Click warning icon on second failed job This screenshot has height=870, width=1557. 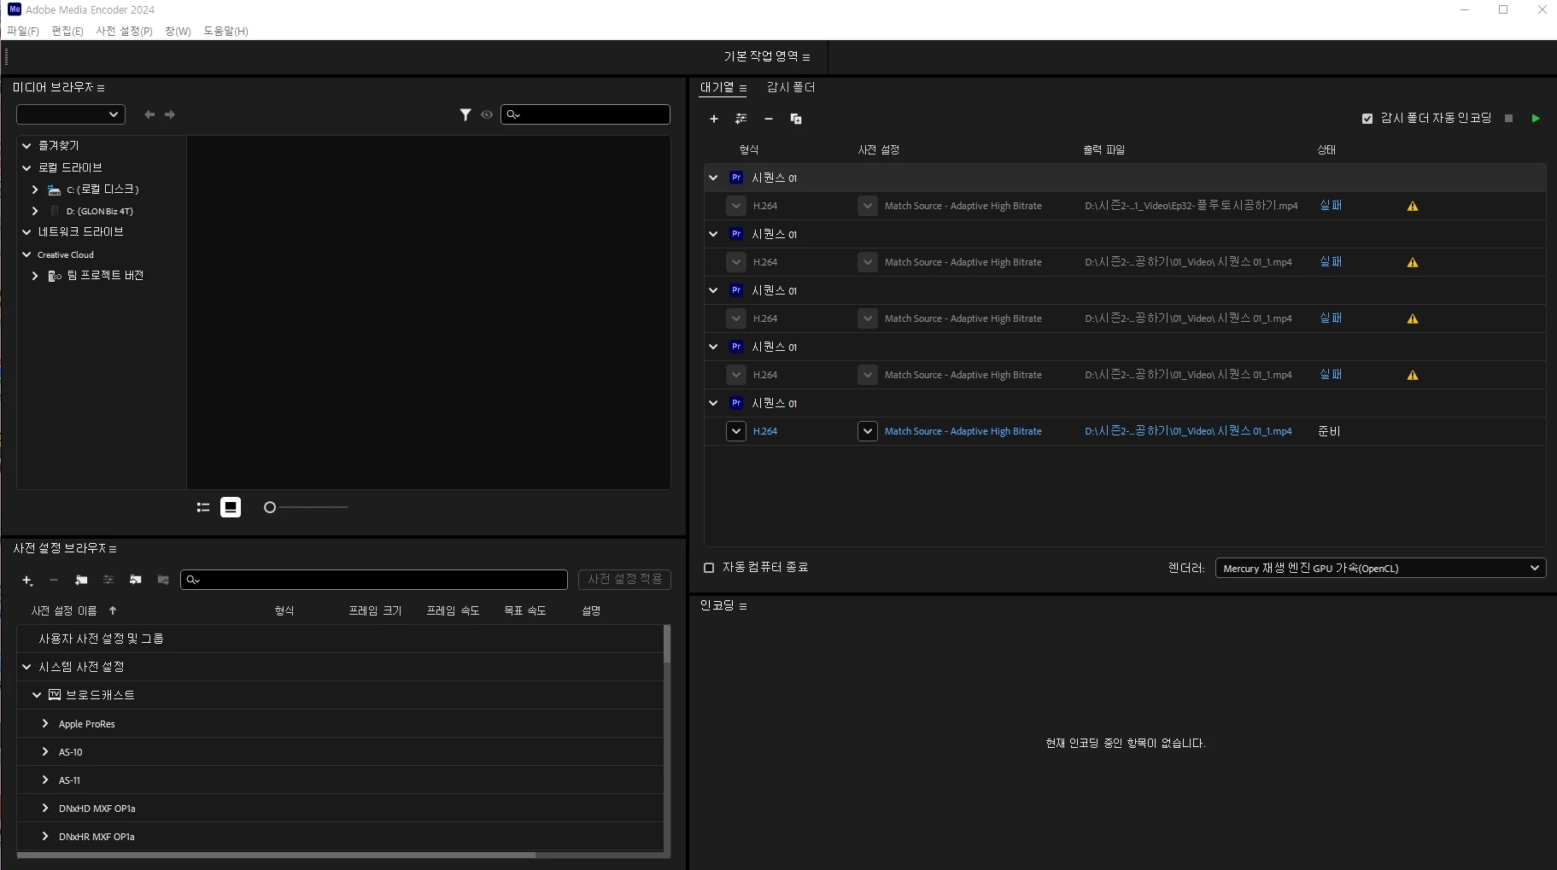coord(1413,262)
